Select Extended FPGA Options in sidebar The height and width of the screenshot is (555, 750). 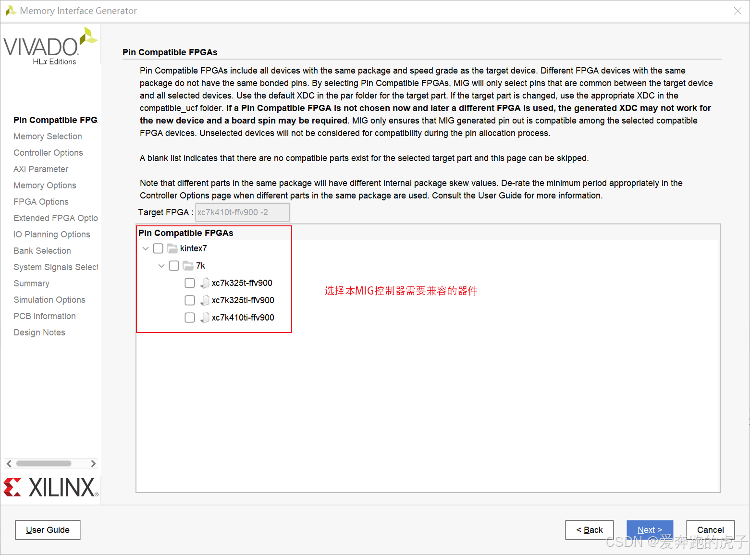pos(56,218)
